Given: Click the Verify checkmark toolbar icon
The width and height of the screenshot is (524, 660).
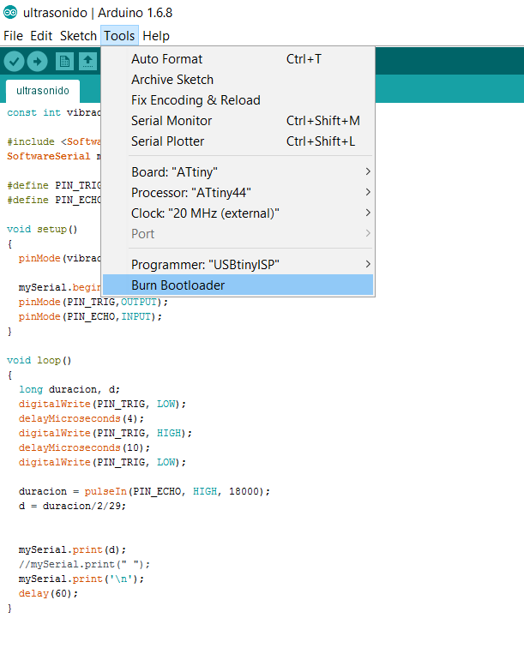Looking at the screenshot, I should pos(14,62).
